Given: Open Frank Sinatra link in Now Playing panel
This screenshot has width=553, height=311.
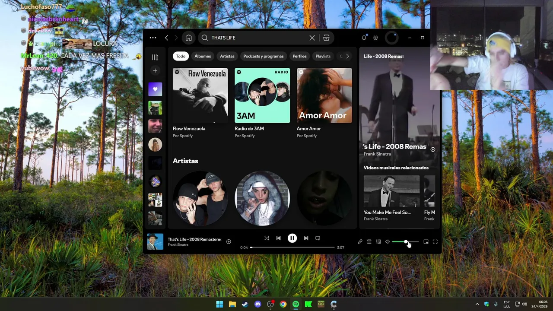Looking at the screenshot, I should [x=377, y=154].
